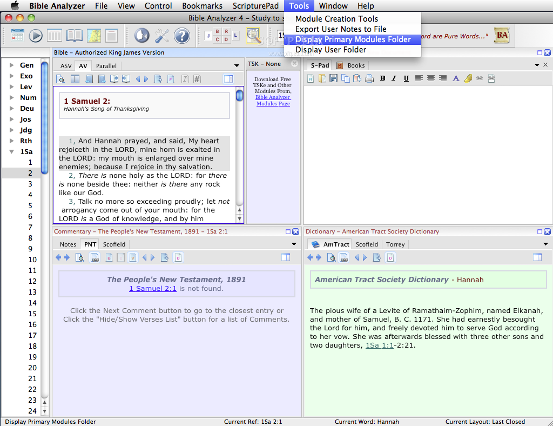Switch to the Parallel Bible tab
This screenshot has width=553, height=426.
coord(106,65)
